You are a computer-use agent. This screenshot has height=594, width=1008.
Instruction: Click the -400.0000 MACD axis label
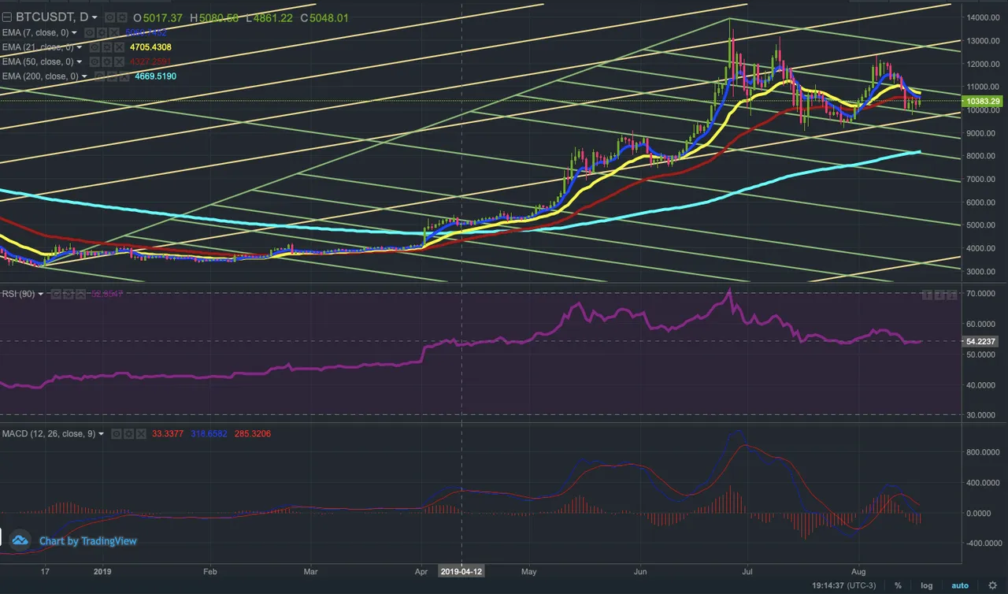coord(983,544)
